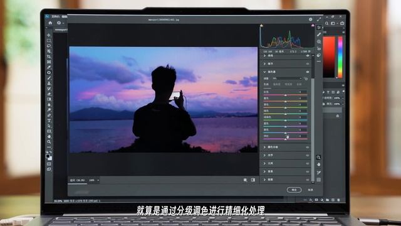Switch to the 饱和度 tab
Image resolution: width=401 pixels, height=226 pixels.
[277, 84]
